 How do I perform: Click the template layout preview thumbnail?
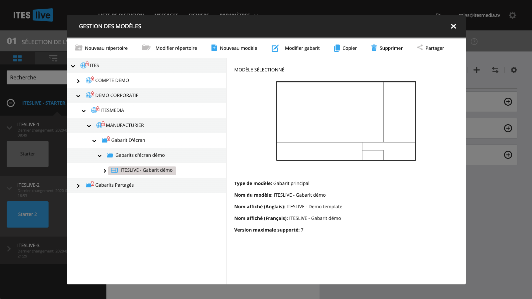[346, 121]
